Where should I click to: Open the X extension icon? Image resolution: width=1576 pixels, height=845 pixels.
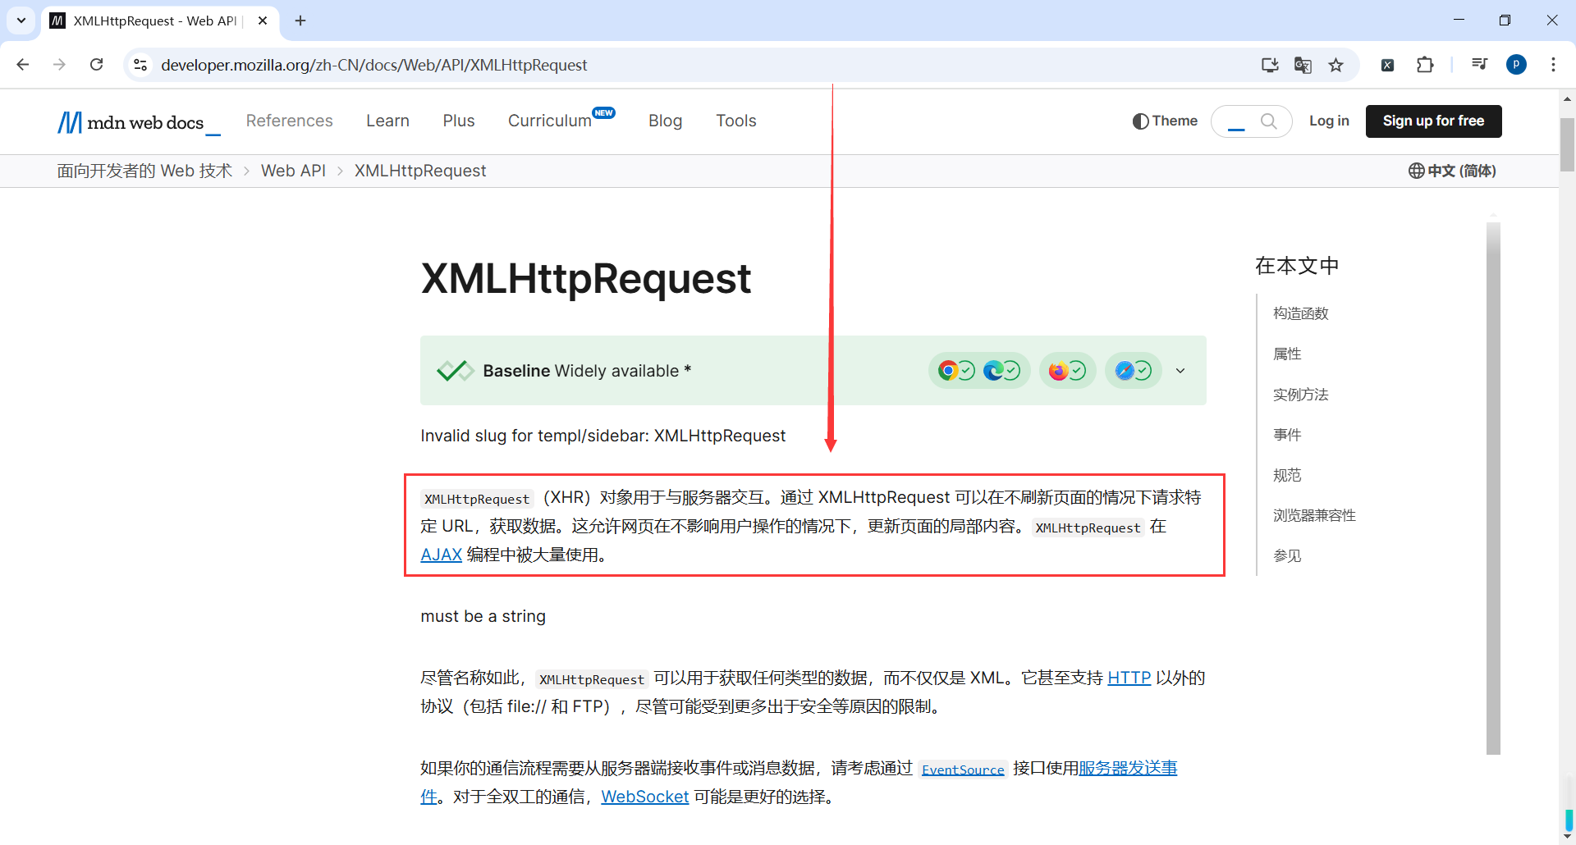[x=1387, y=65]
